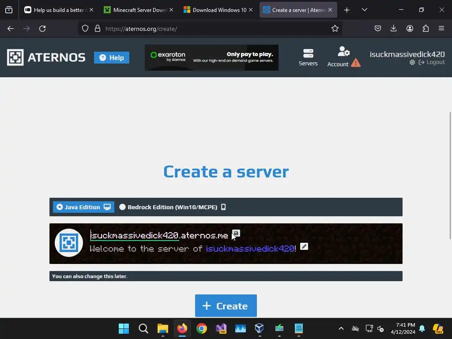This screenshot has width=452, height=339.
Task: Click the blue Create button
Action: [226, 306]
